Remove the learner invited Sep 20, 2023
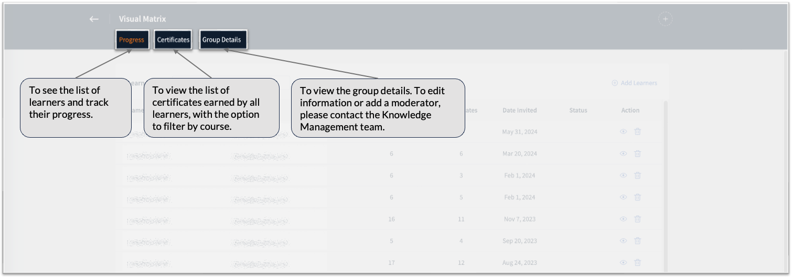Viewport: 792px width, 278px height. click(x=637, y=241)
